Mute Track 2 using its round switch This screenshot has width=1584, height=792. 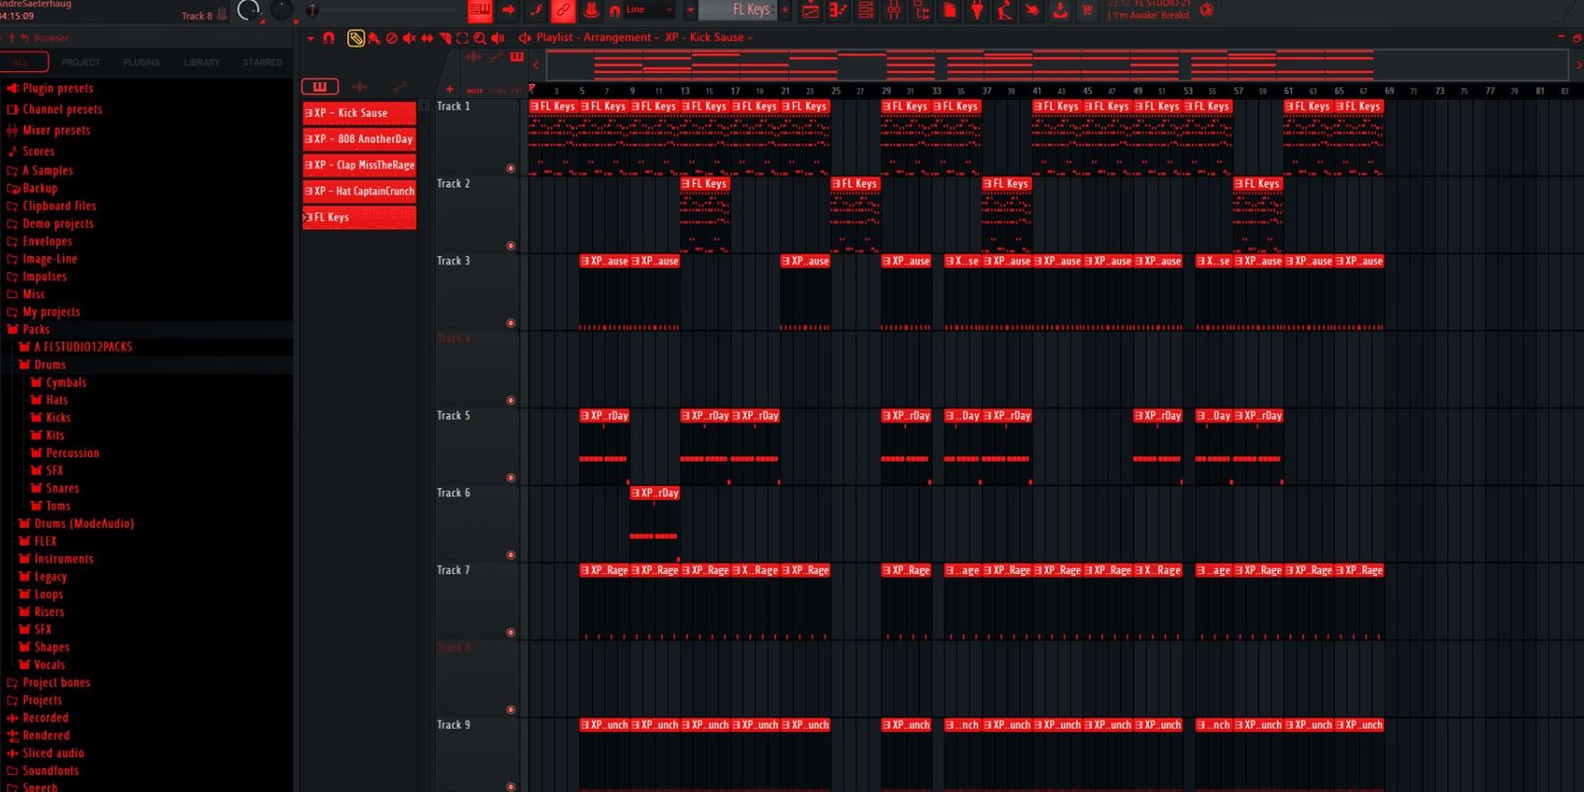(511, 246)
